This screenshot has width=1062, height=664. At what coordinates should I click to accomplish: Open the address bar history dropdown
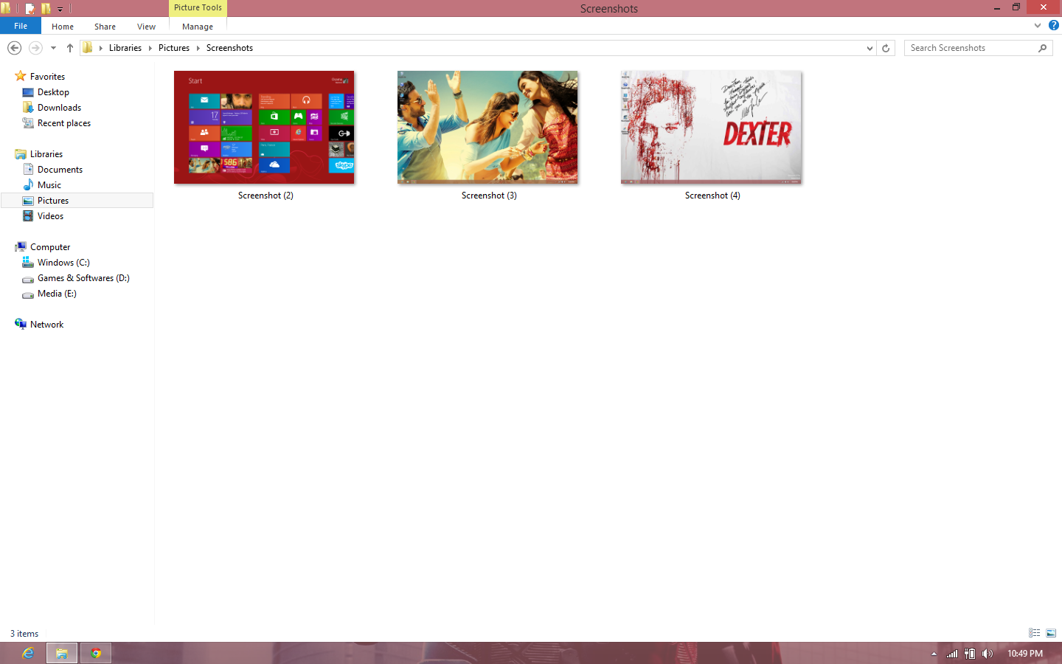[x=870, y=48]
